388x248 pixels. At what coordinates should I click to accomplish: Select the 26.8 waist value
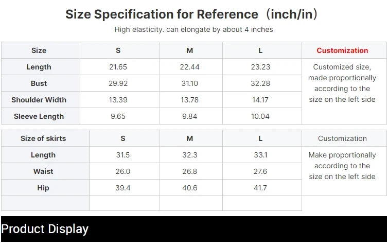pos(189,171)
